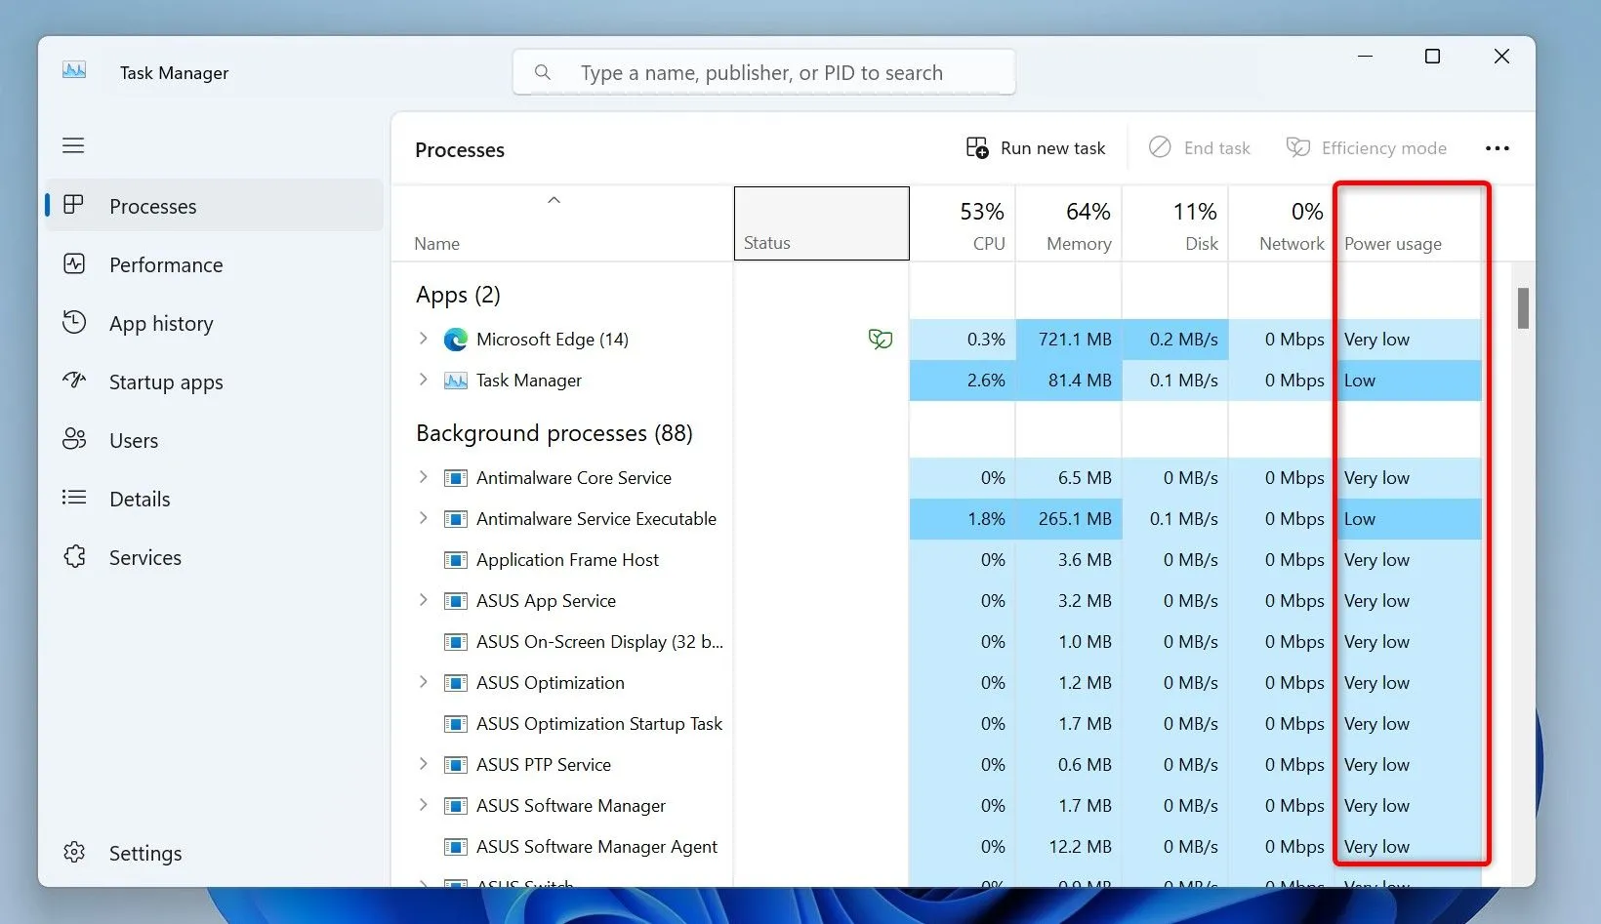The width and height of the screenshot is (1601, 924).
Task: Open the three-dot more options menu
Action: [1498, 148]
